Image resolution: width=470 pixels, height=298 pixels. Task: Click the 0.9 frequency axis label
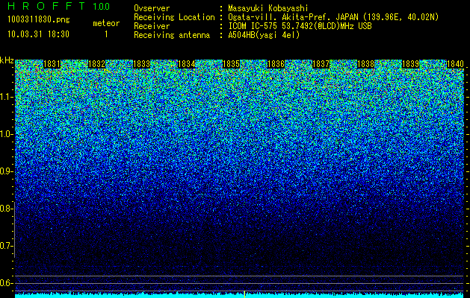point(5,171)
